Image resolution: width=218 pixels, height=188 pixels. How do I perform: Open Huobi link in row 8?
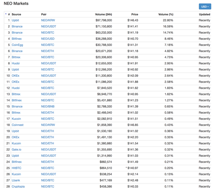16,63
